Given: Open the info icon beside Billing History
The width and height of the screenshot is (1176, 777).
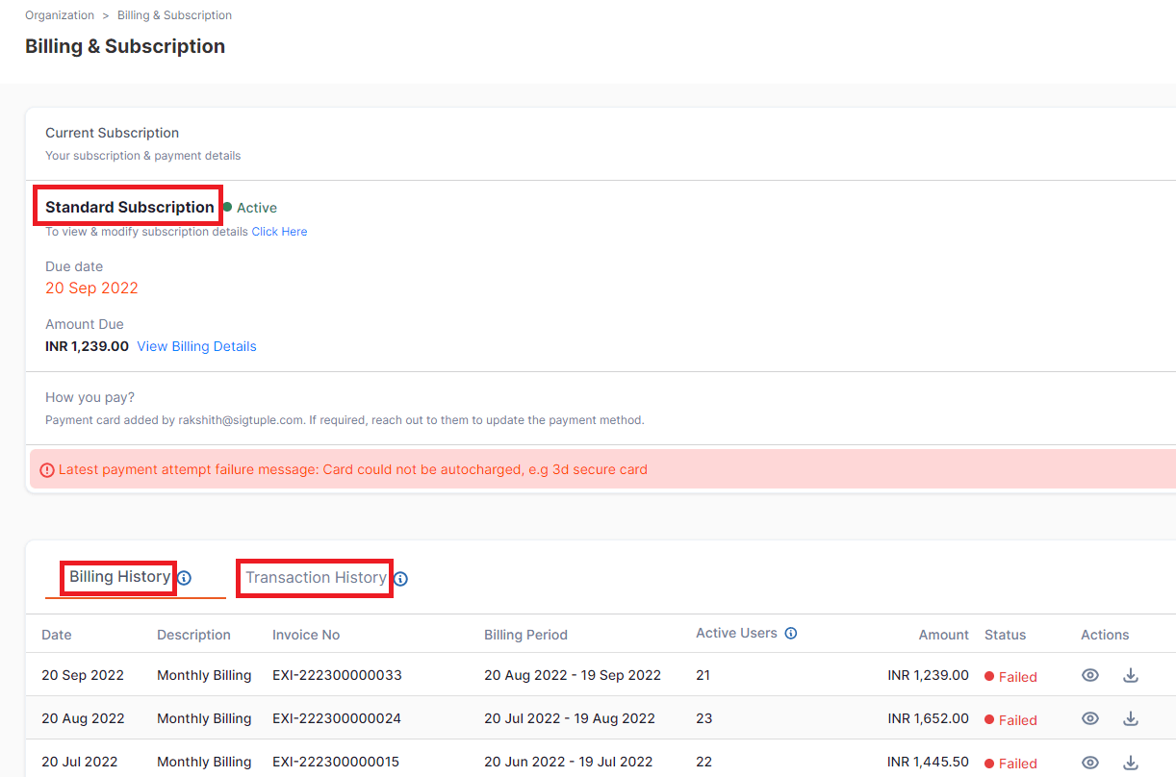Looking at the screenshot, I should tap(184, 578).
